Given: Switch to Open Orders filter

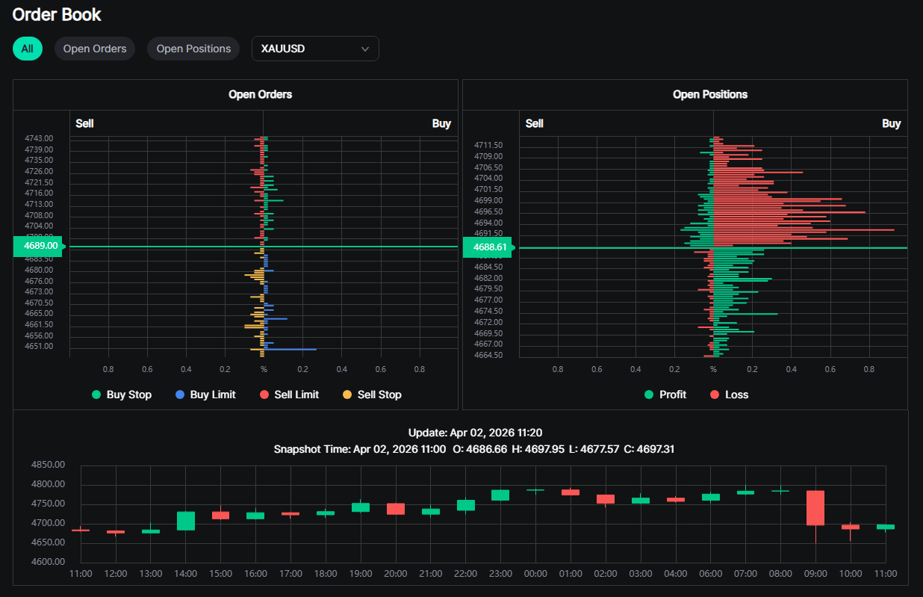Looking at the screenshot, I should click(95, 49).
